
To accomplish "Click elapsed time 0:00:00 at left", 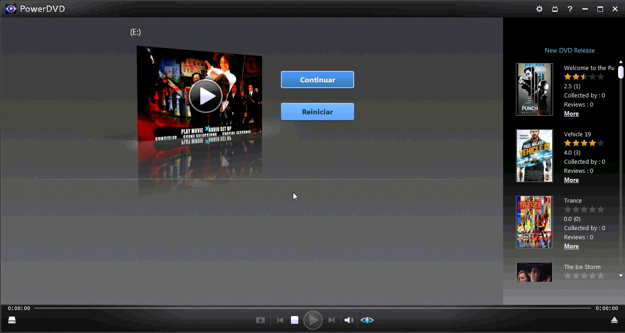I will (19, 308).
